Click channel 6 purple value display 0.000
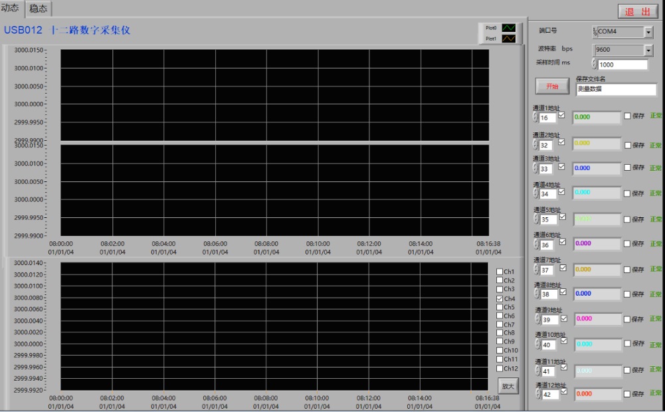The width and height of the screenshot is (665, 412). click(x=597, y=244)
